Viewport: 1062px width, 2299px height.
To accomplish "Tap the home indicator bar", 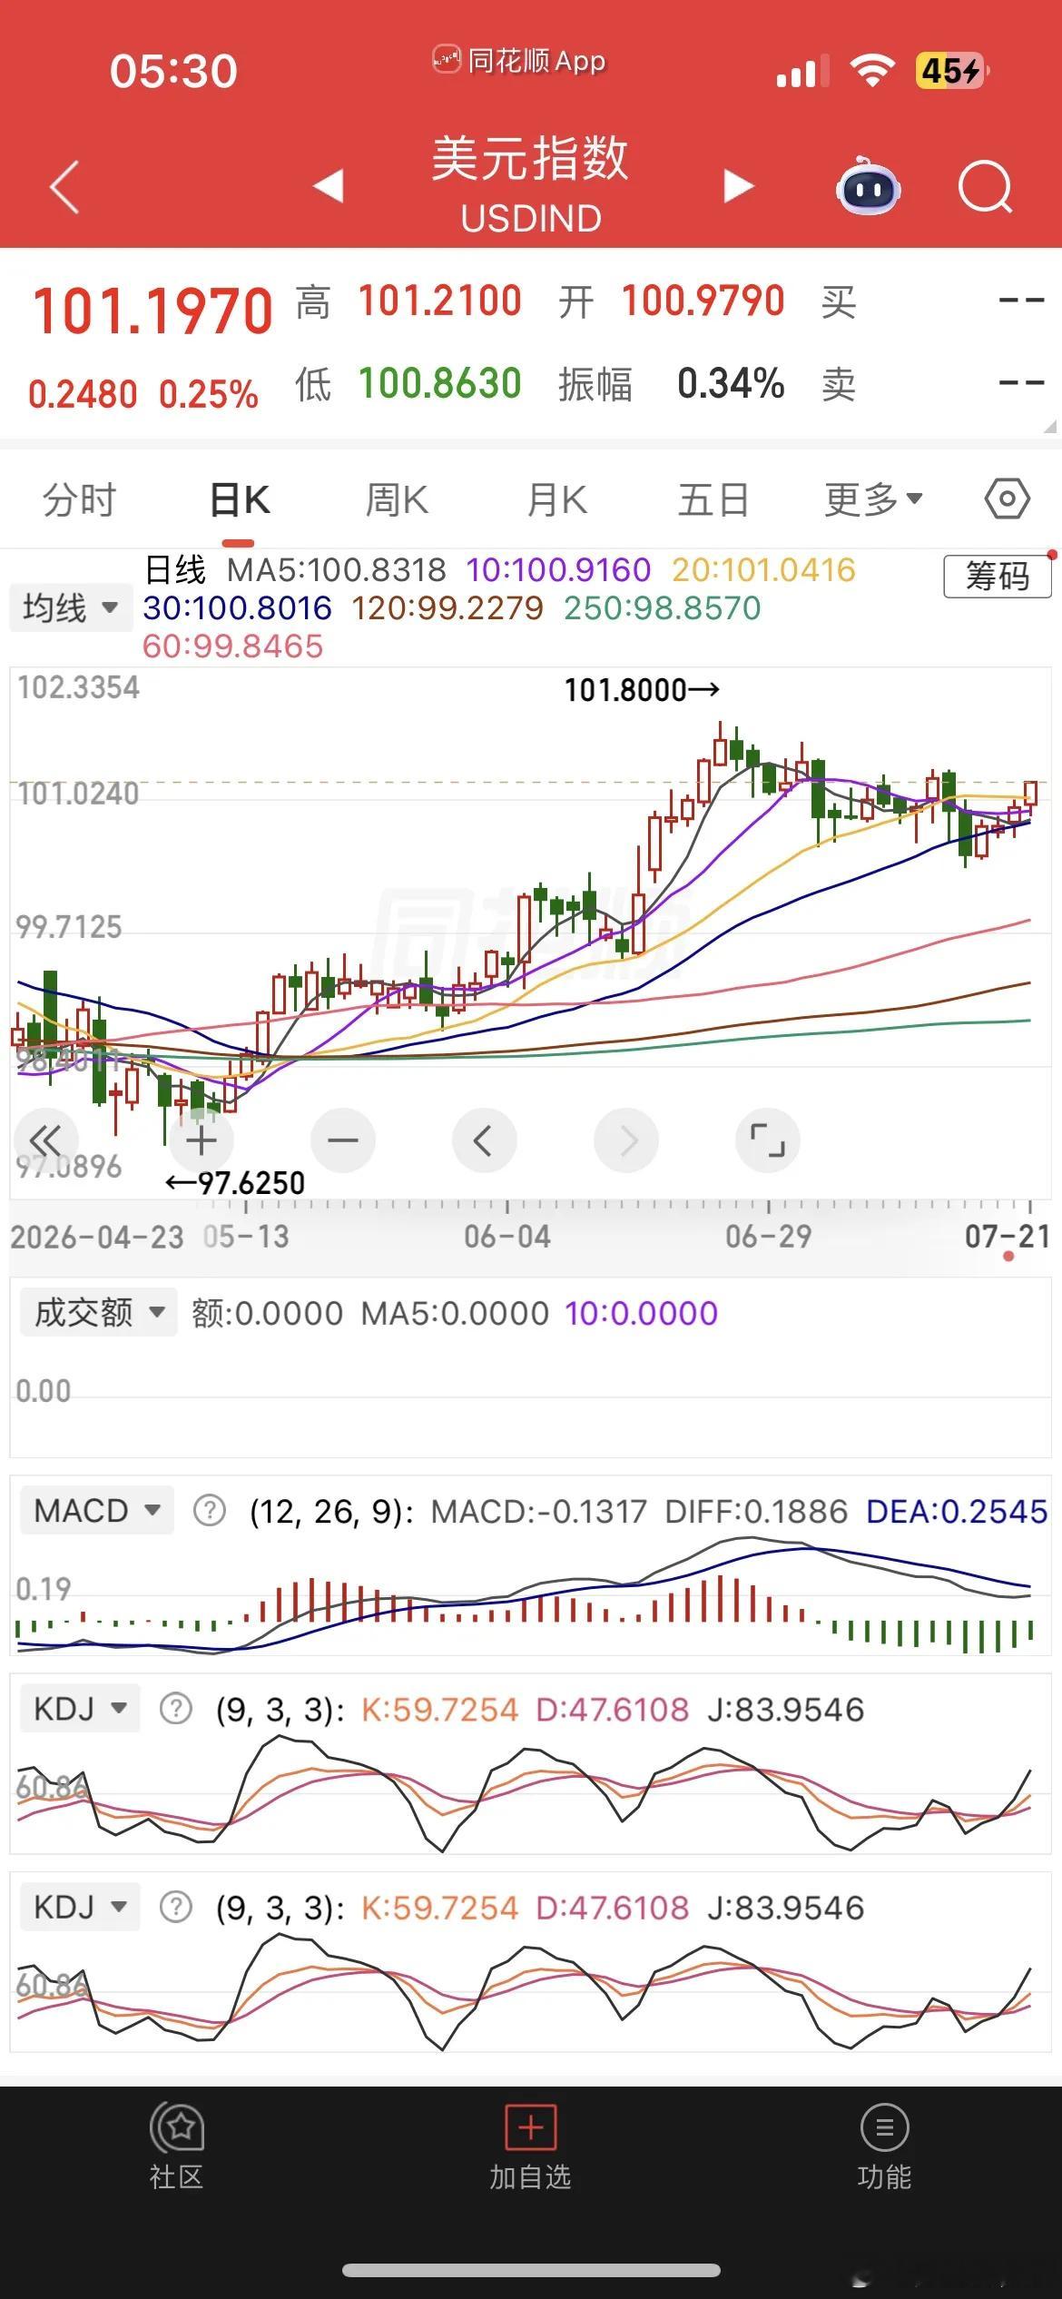I will pyautogui.click(x=531, y=2270).
